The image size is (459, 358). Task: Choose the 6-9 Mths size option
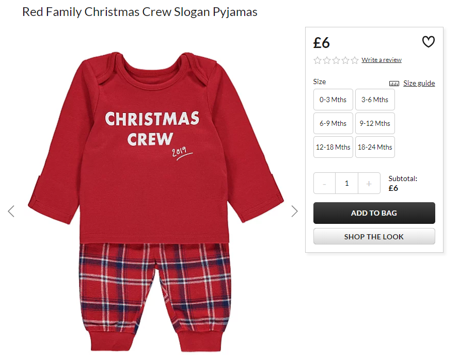[333, 123]
